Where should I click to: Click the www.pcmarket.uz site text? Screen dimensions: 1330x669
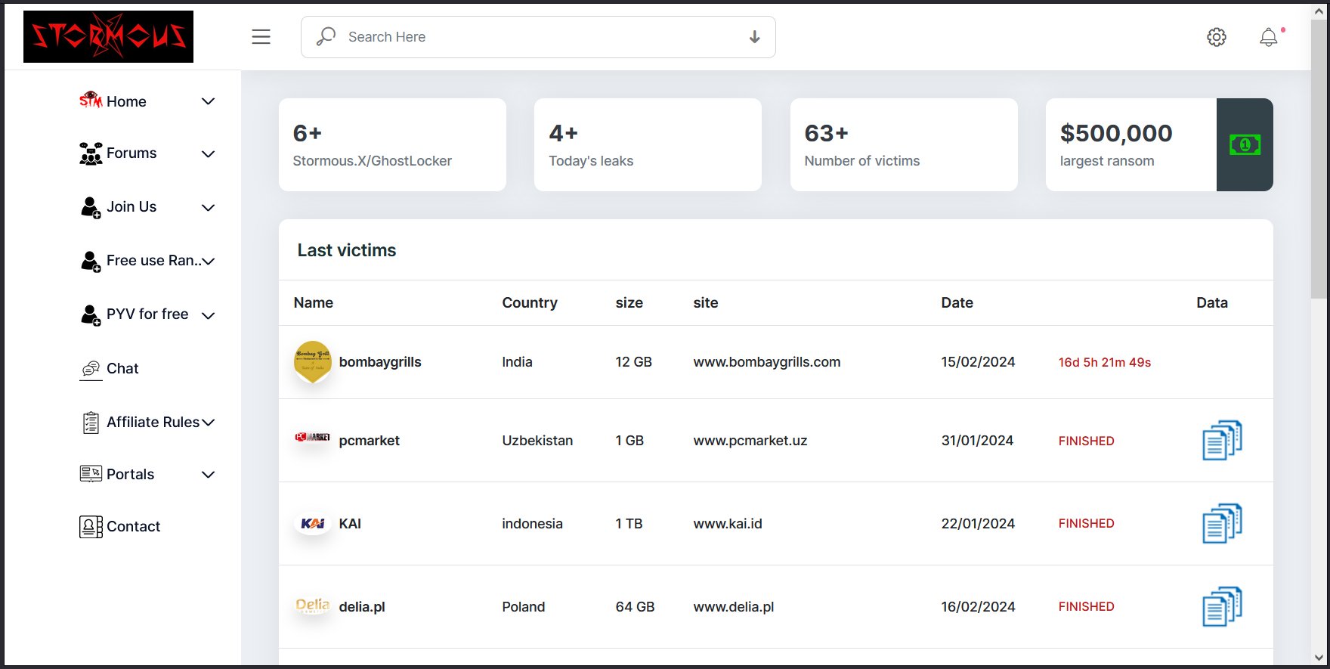pyautogui.click(x=750, y=441)
